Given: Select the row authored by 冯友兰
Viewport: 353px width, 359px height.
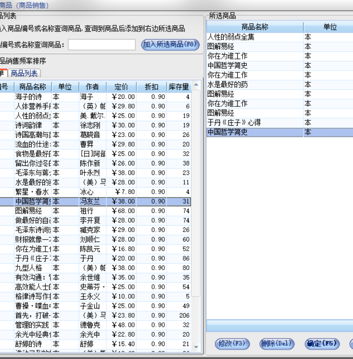Looking at the screenshot, I should click(95, 201).
